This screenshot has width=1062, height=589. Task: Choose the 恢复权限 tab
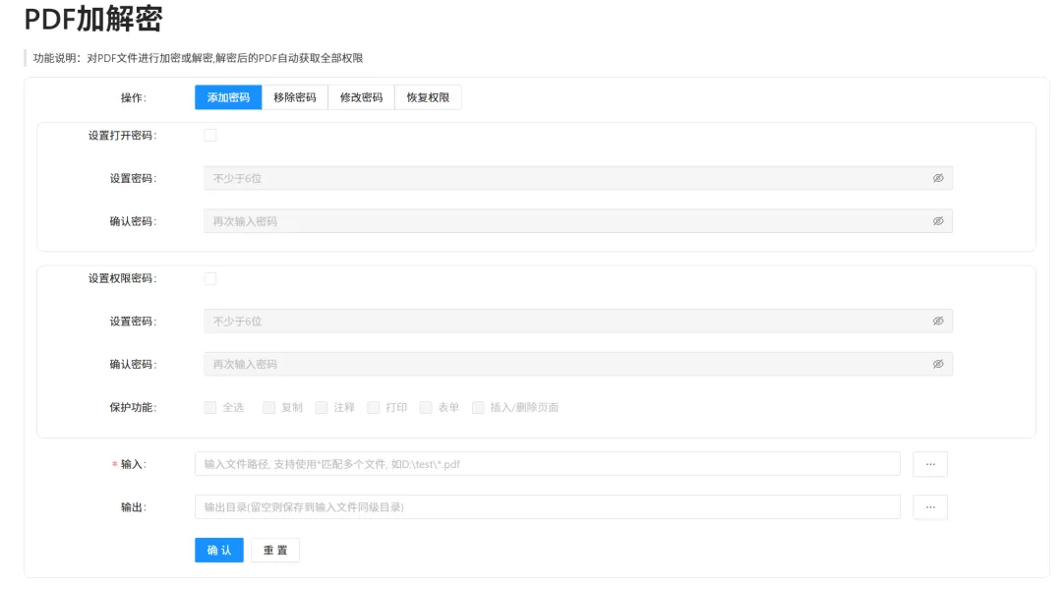(428, 97)
